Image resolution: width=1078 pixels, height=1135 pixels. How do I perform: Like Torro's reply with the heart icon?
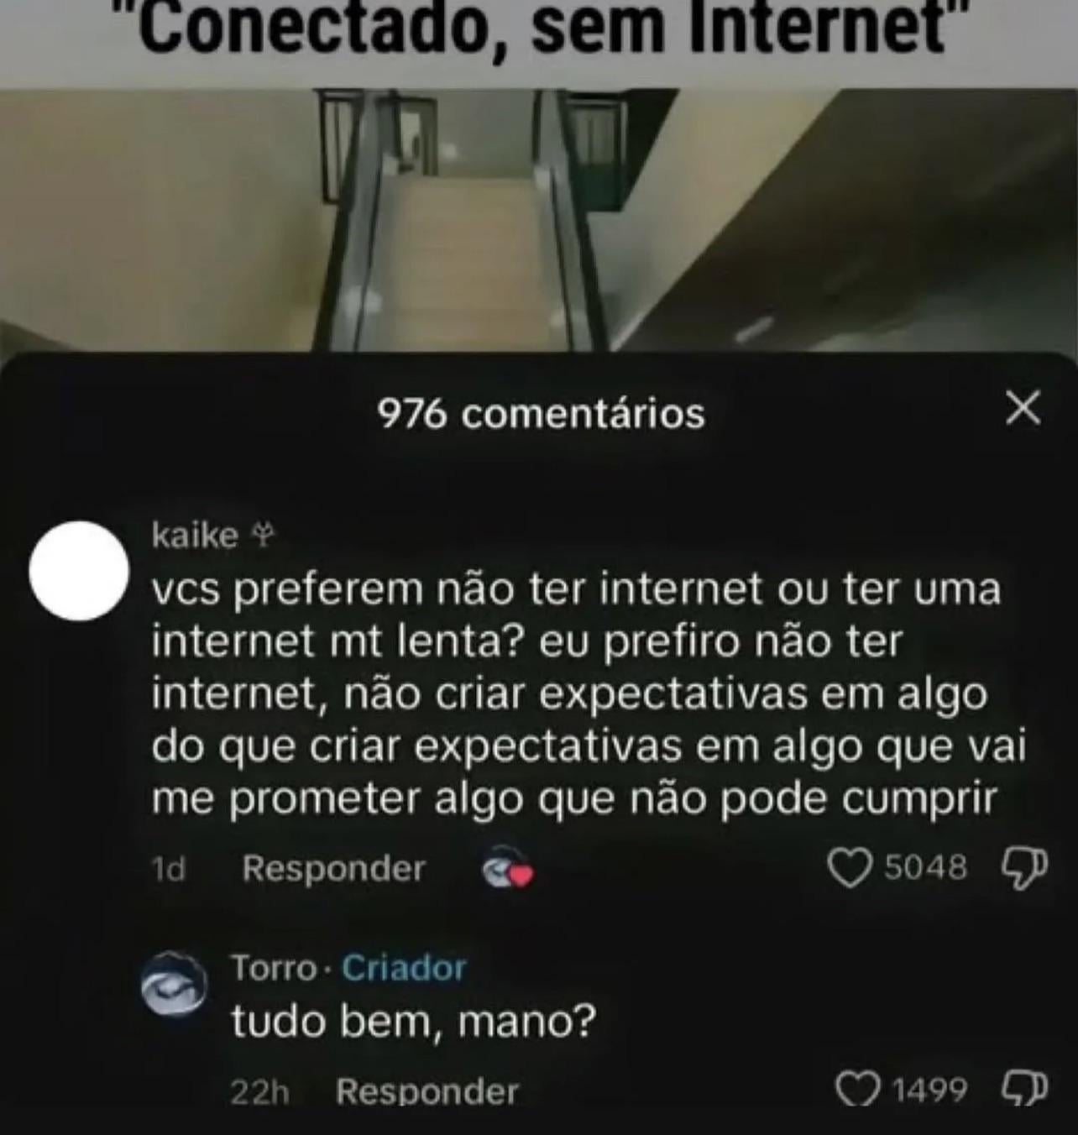tap(858, 1090)
